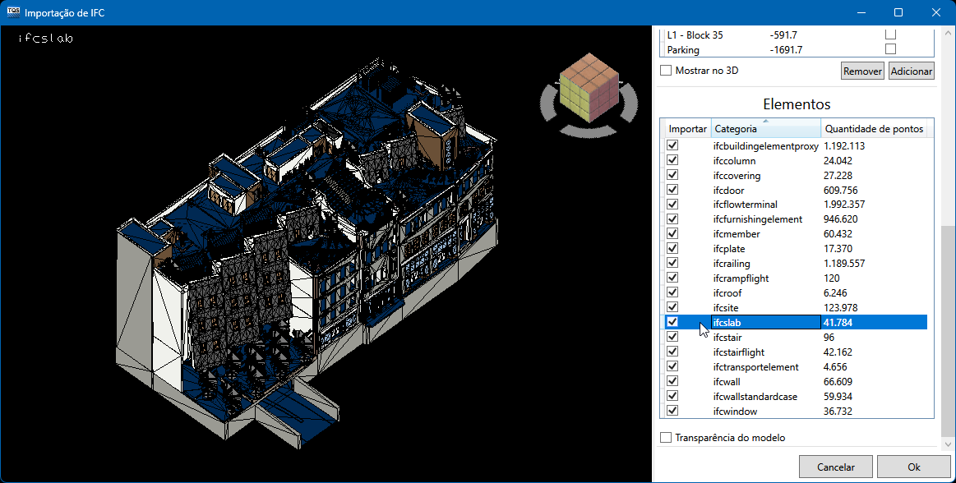956x483 pixels.
Task: Uncheck import for ifcslab row
Action: (672, 323)
